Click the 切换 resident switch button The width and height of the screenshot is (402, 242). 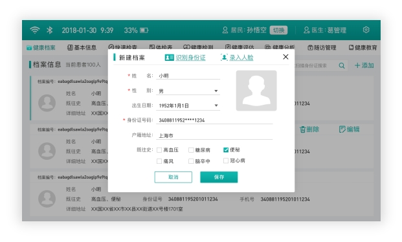(278, 30)
